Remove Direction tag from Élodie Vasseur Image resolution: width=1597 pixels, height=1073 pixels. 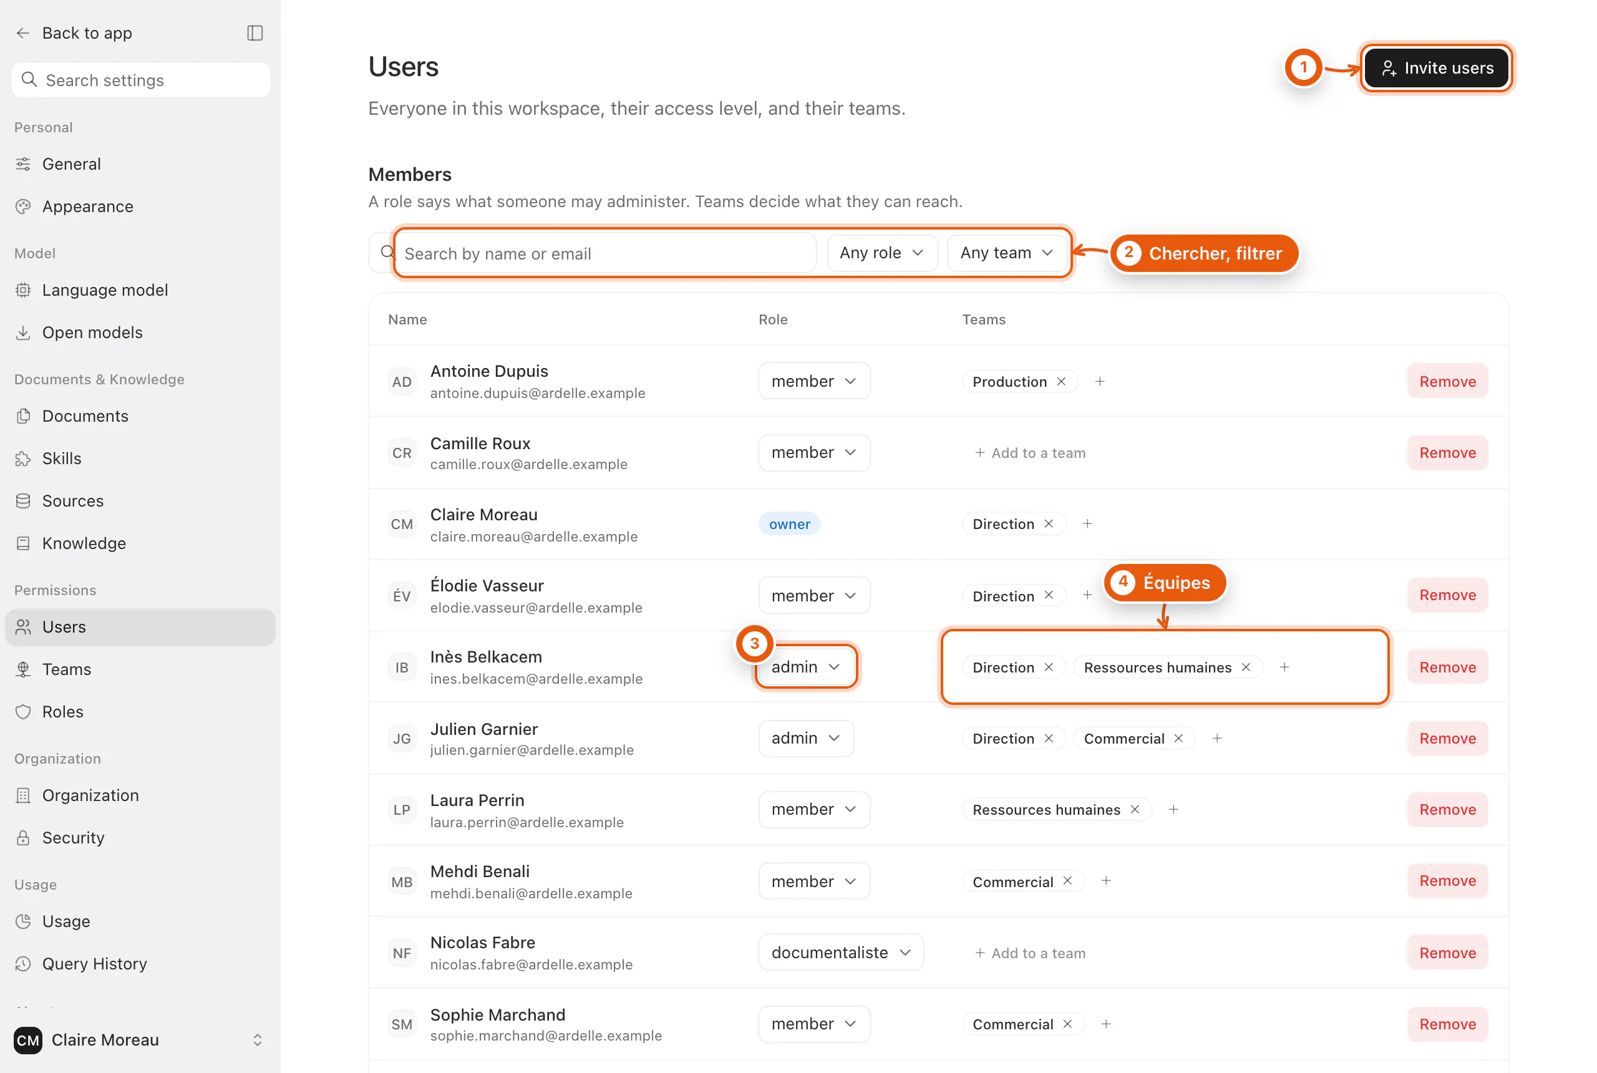(1048, 595)
